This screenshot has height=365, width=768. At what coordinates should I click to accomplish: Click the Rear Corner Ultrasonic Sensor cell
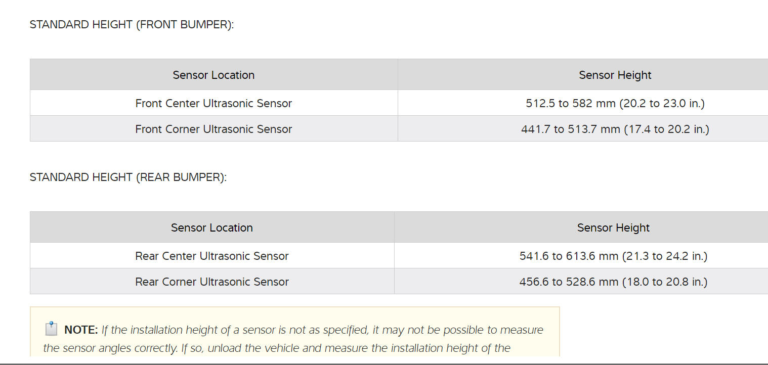pyautogui.click(x=212, y=282)
